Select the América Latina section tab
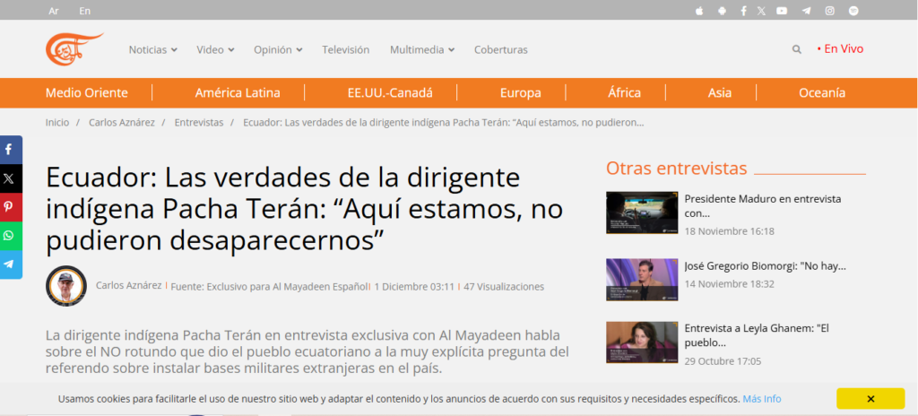Viewport: 918px width, 416px height. click(238, 92)
